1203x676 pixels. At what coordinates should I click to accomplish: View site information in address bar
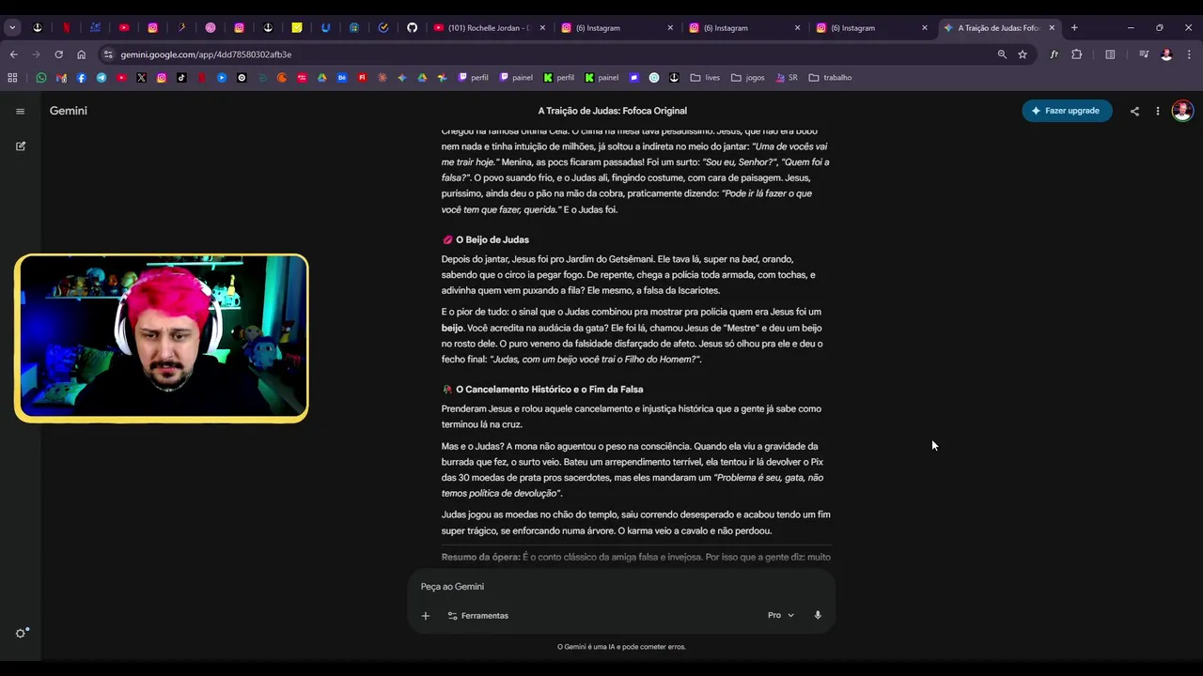(x=108, y=54)
